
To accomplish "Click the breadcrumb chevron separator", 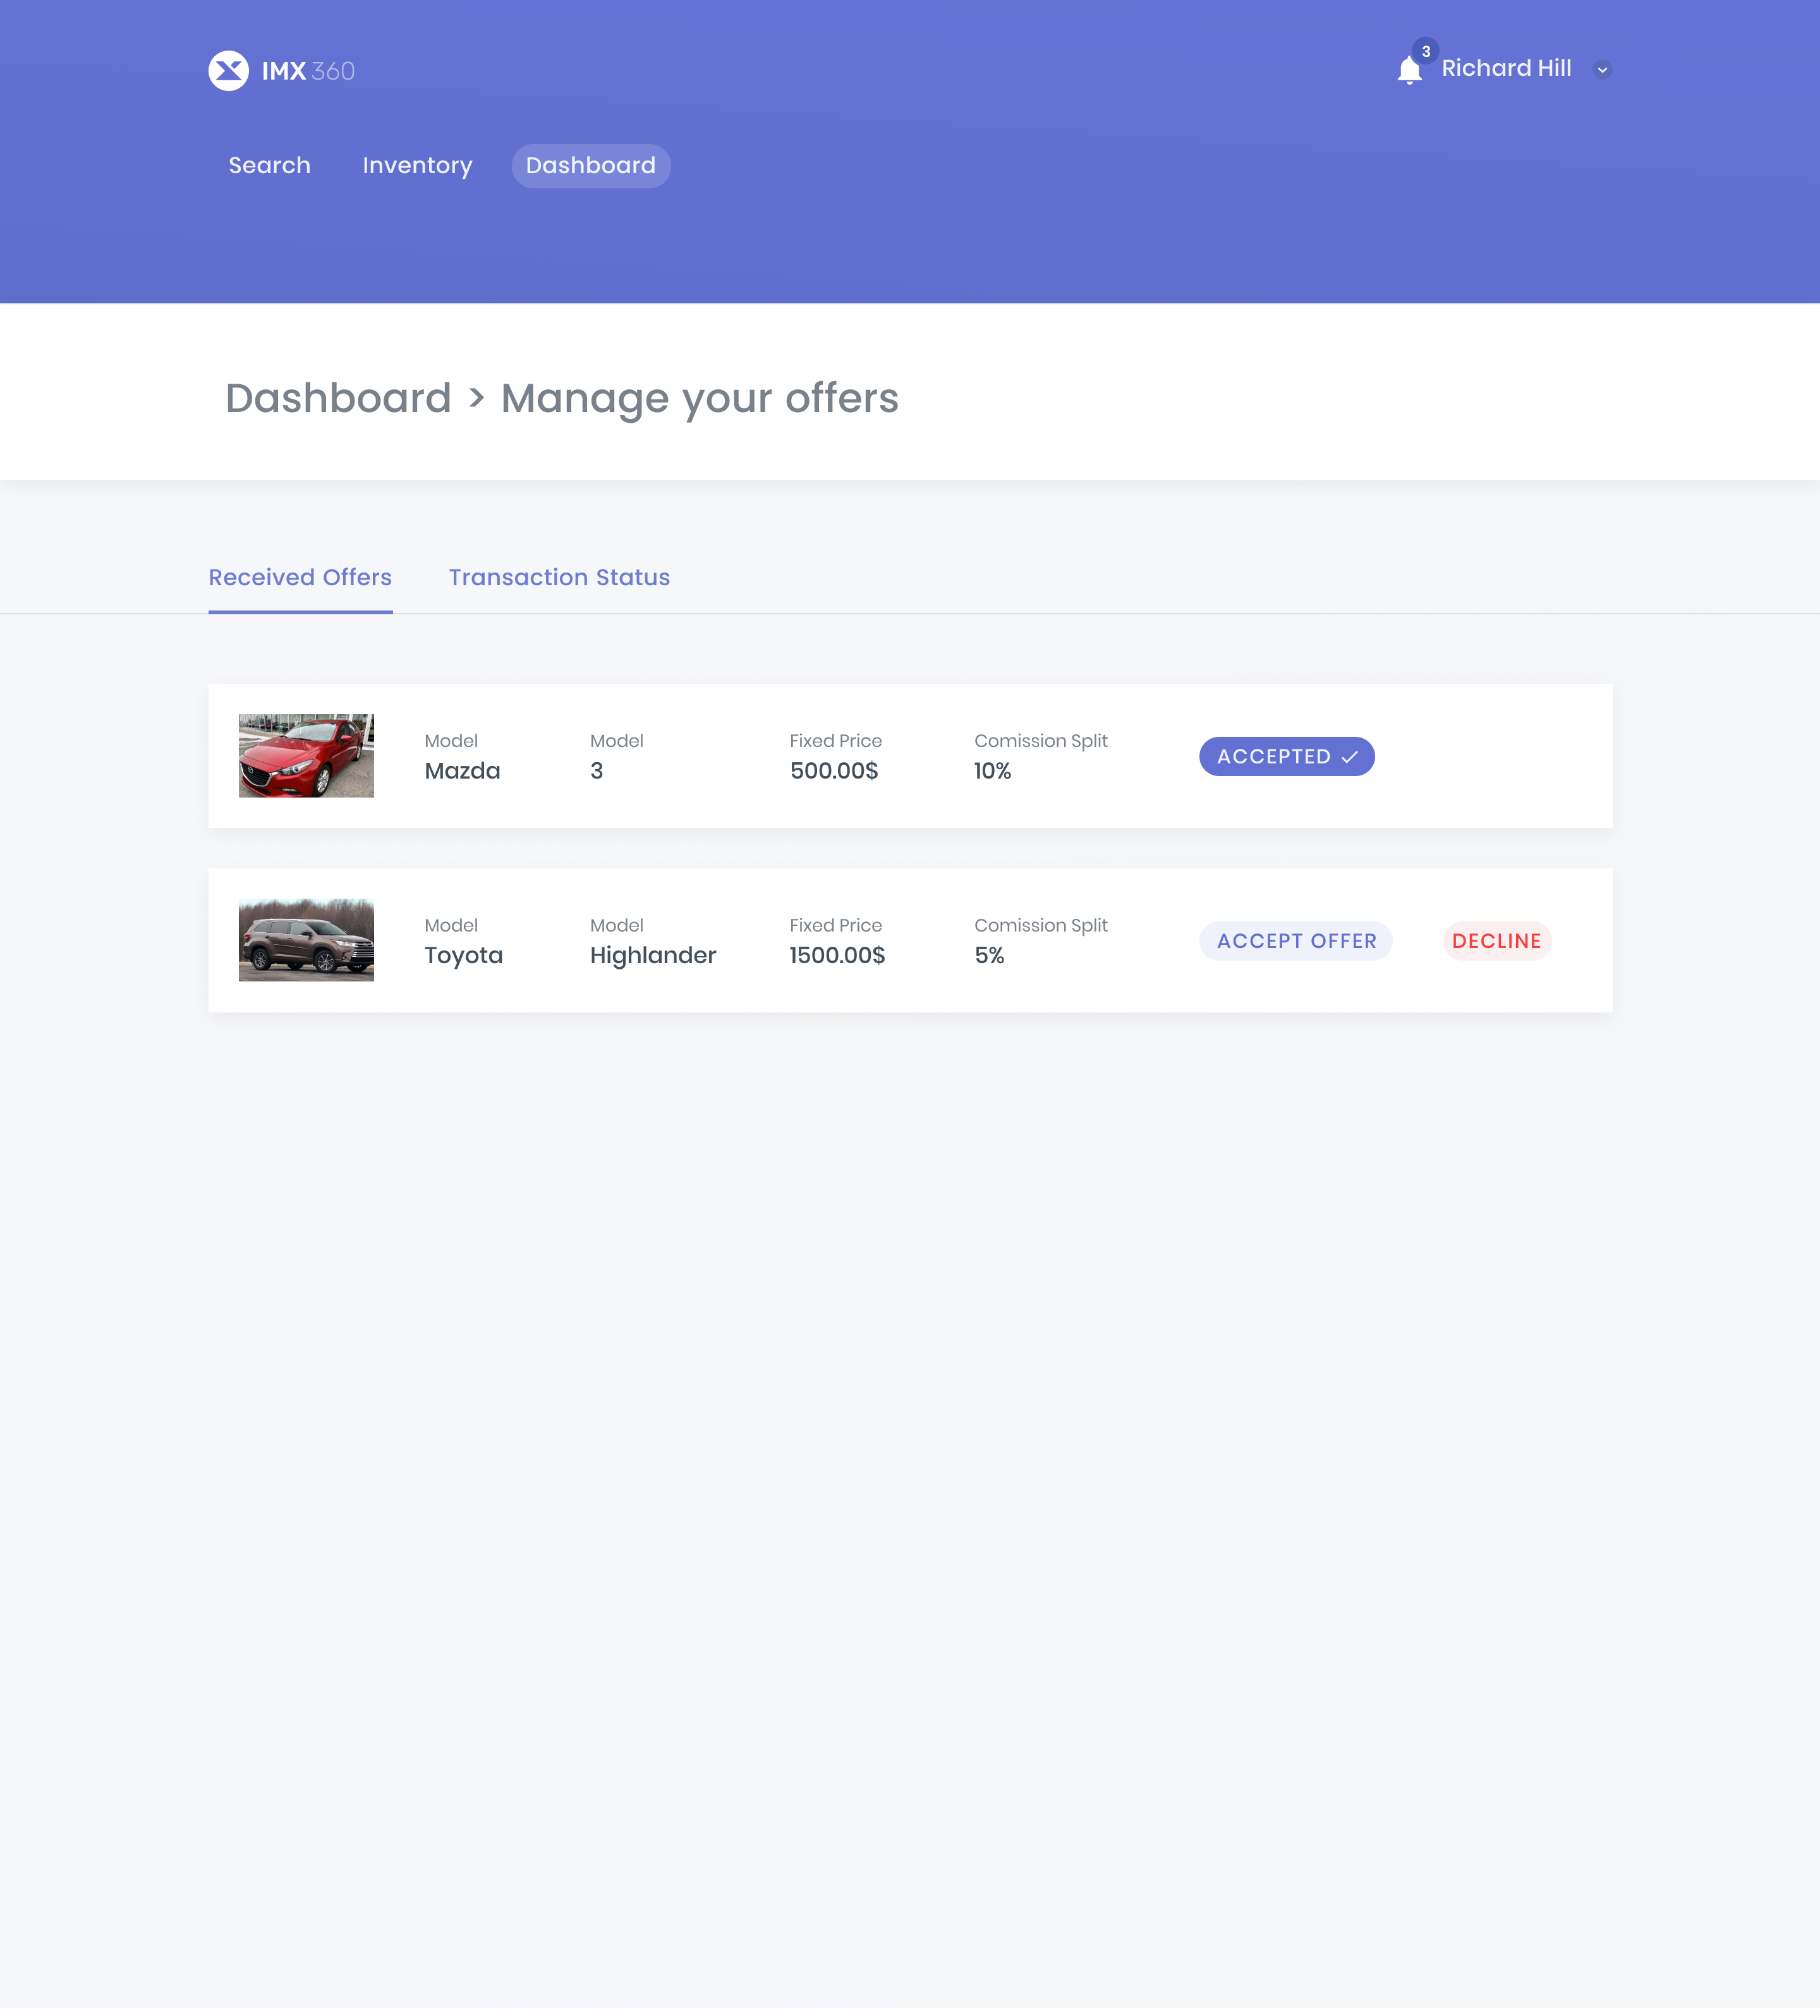I will point(476,399).
